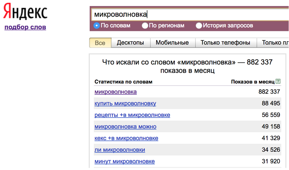
Task: Switch to the Все tab
Action: 100,43
